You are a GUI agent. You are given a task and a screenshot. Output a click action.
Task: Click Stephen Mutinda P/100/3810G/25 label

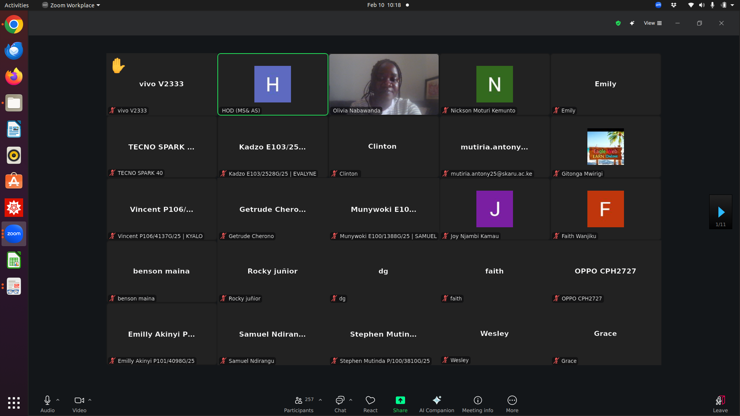[385, 361]
